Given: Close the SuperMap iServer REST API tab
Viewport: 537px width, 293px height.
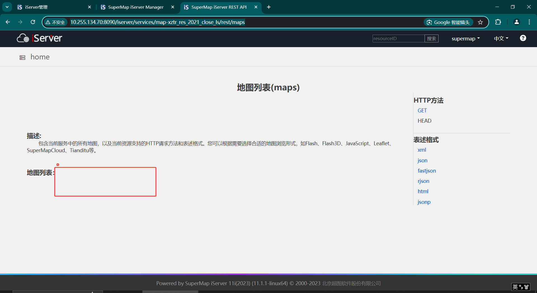Looking at the screenshot, I should [256, 7].
